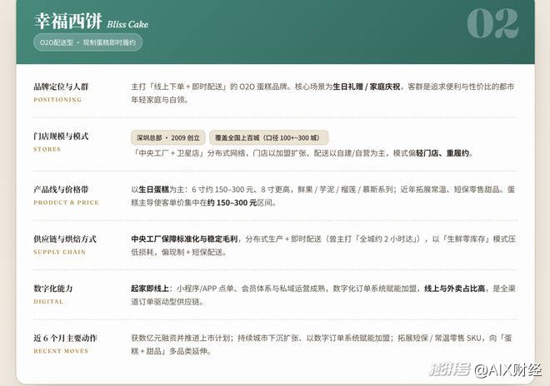The width and height of the screenshot is (550, 386).
Task: Click the RECENT MOVES label
Action: (x=61, y=351)
